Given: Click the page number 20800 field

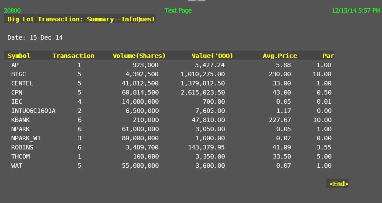Looking at the screenshot, I should [x=12, y=10].
